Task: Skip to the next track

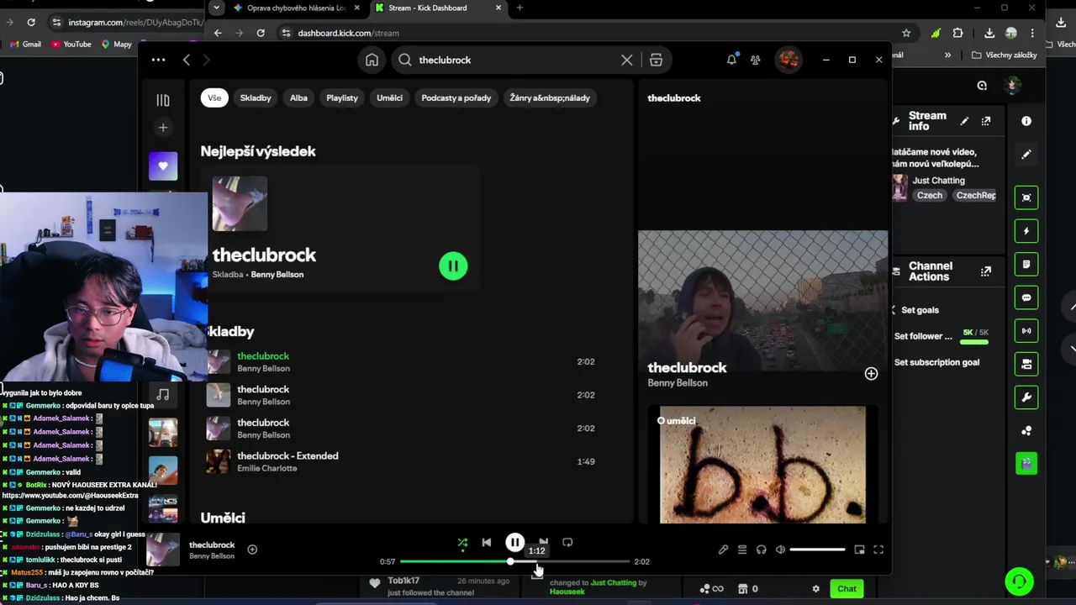Action: pos(543,542)
